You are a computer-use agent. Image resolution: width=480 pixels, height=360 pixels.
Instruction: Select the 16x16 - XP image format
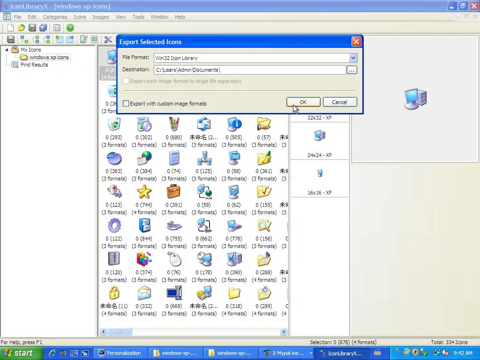(x=319, y=180)
